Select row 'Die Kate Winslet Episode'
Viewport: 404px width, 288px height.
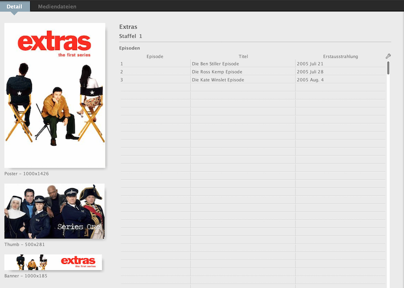(x=252, y=80)
